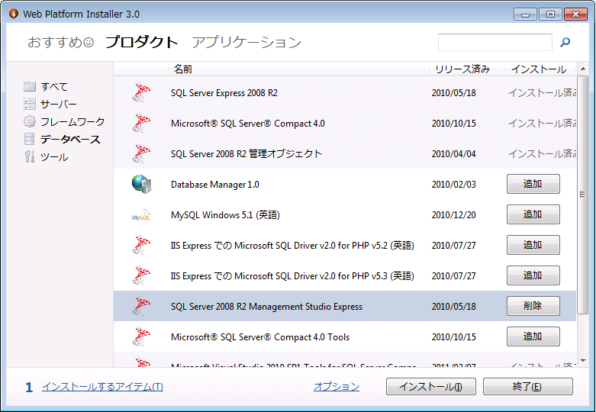Select the SQL Server 2008 R2 管理オブジェクト name
The width and height of the screenshot is (596, 412).
point(246,153)
